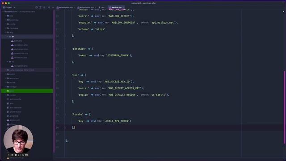Expand the node_modules folder
The image size is (286, 161).
(5, 70)
